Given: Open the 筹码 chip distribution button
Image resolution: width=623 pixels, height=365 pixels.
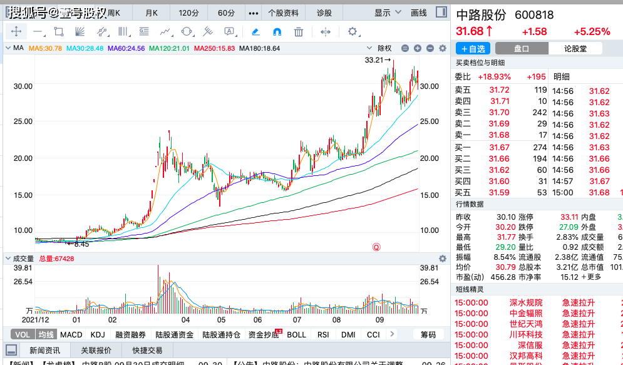Looking at the screenshot, I should [428, 334].
